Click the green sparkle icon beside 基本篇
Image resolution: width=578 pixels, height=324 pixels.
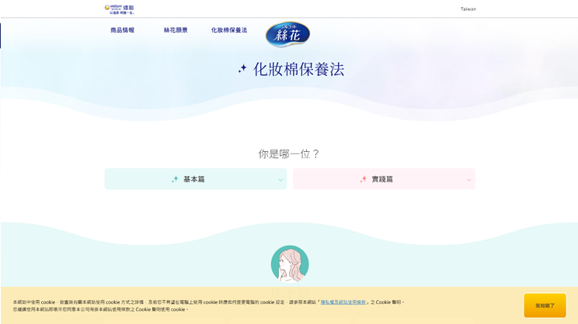(175, 179)
